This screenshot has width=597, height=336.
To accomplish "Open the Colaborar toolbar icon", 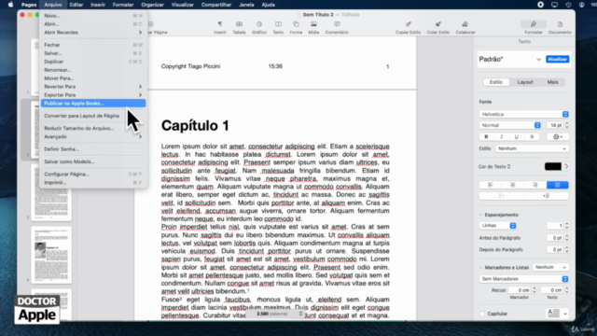I will coord(465,27).
